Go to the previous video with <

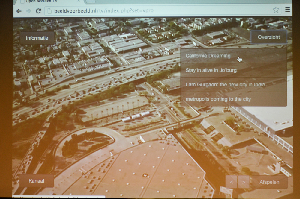point(231,182)
